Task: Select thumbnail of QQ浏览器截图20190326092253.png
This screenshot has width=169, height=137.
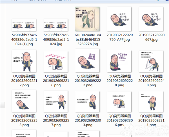Action: 24,101
